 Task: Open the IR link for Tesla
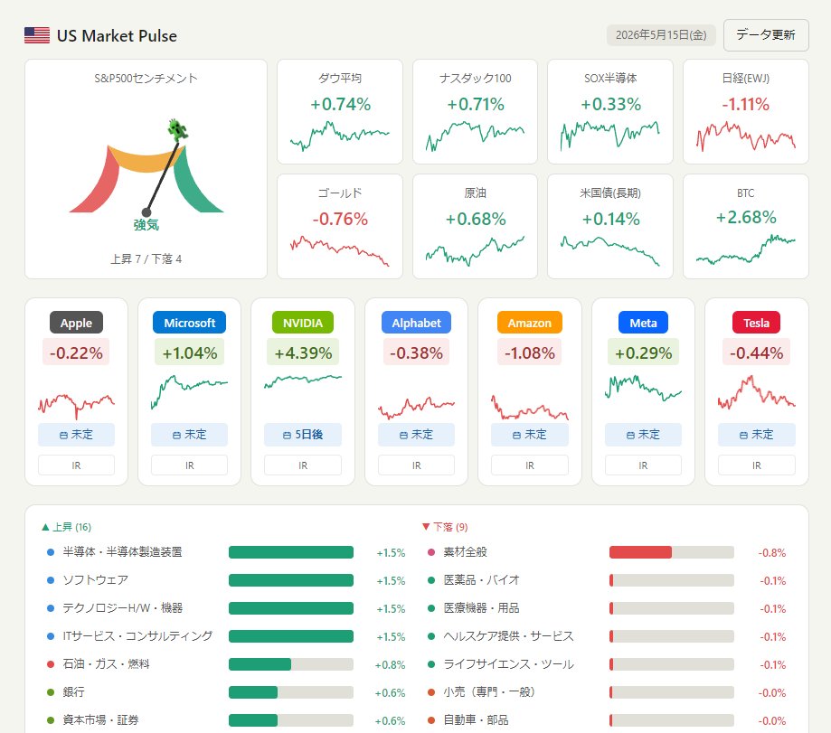pos(756,465)
